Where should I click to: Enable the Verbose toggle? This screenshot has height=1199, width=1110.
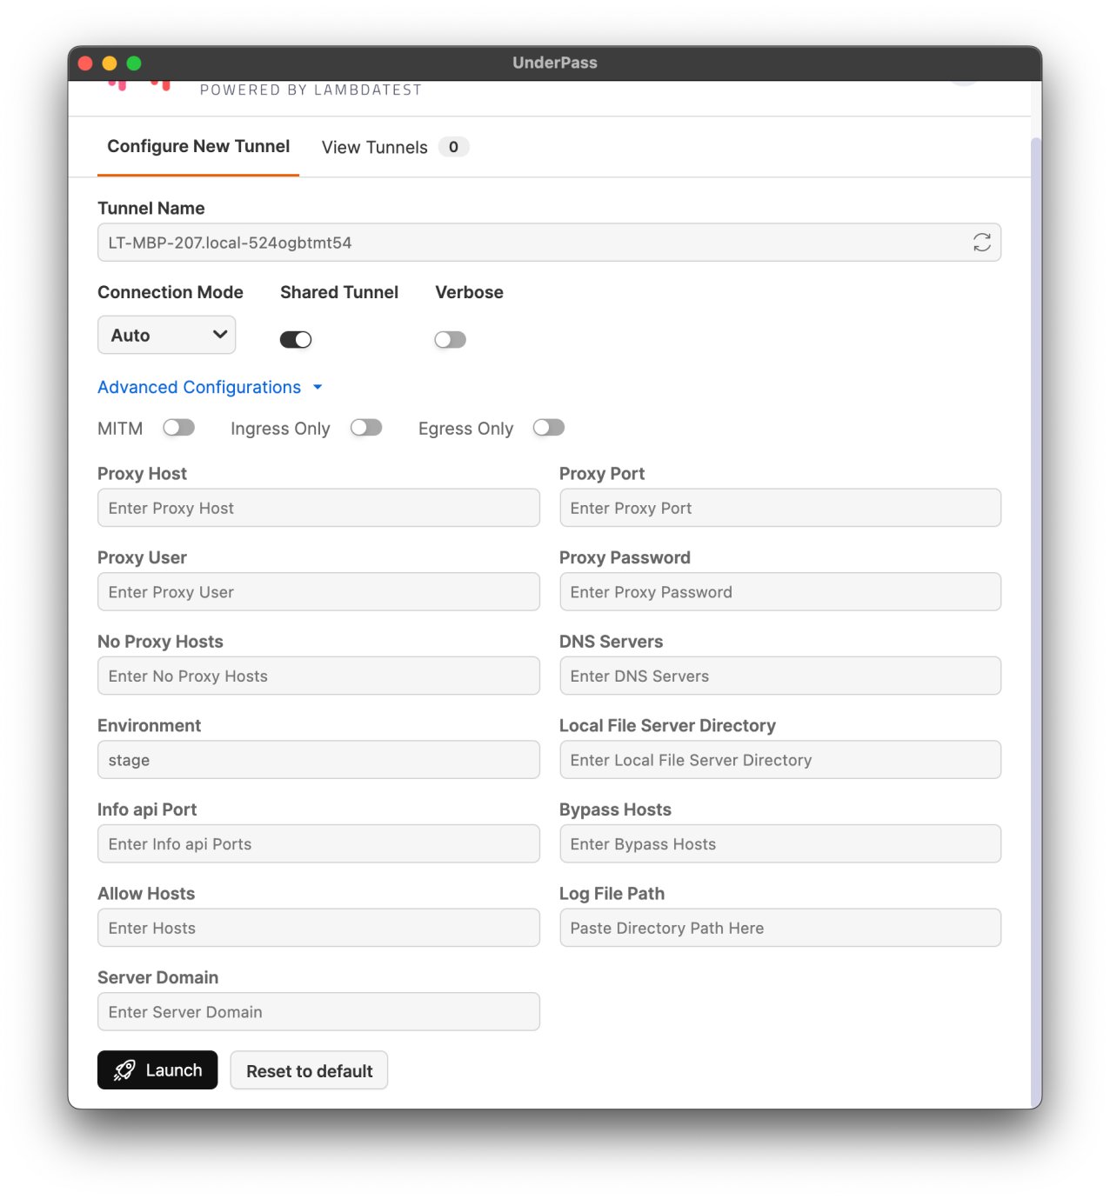pyautogui.click(x=450, y=339)
